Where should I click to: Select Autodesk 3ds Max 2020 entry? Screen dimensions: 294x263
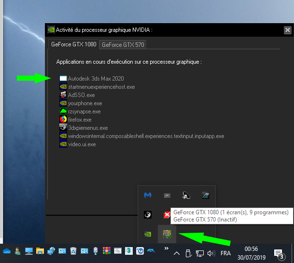(x=92, y=78)
